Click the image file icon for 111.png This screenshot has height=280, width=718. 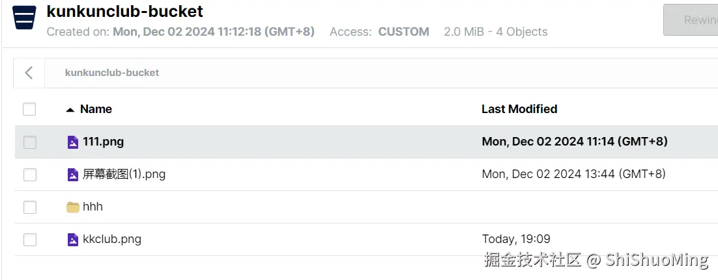(x=73, y=142)
